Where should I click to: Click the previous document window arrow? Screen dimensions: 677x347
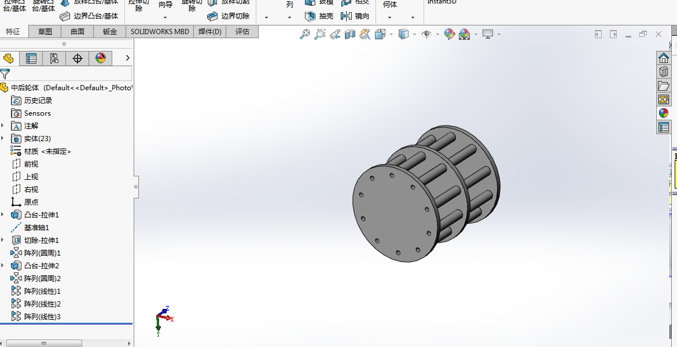click(x=598, y=34)
